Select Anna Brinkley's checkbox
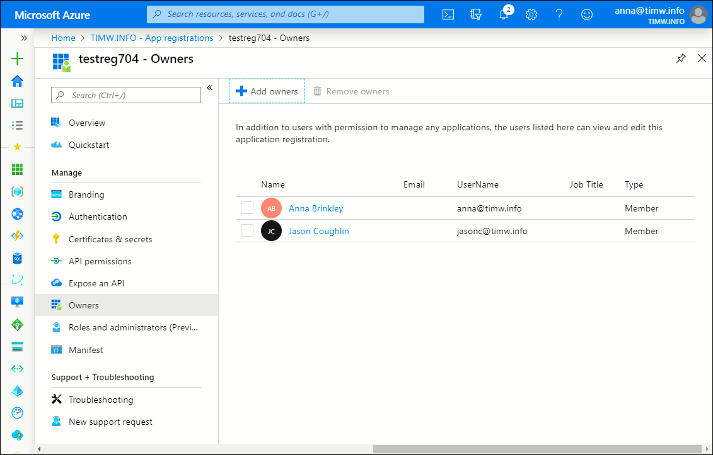Screen dimensions: 713x455 (x=247, y=208)
